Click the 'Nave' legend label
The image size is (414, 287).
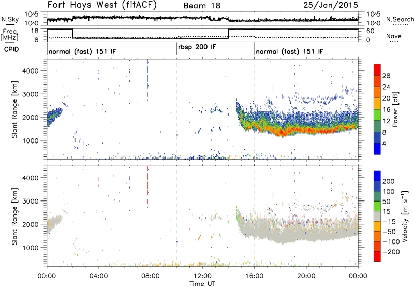point(394,36)
